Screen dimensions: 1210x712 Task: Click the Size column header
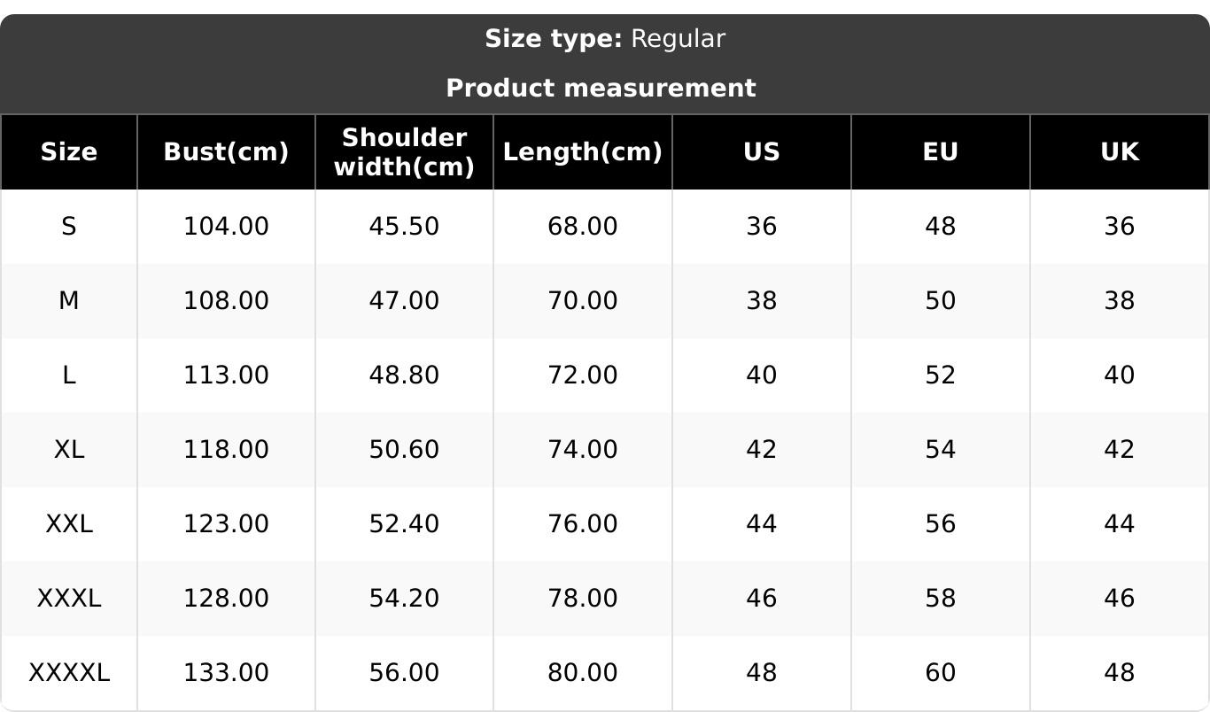(69, 152)
